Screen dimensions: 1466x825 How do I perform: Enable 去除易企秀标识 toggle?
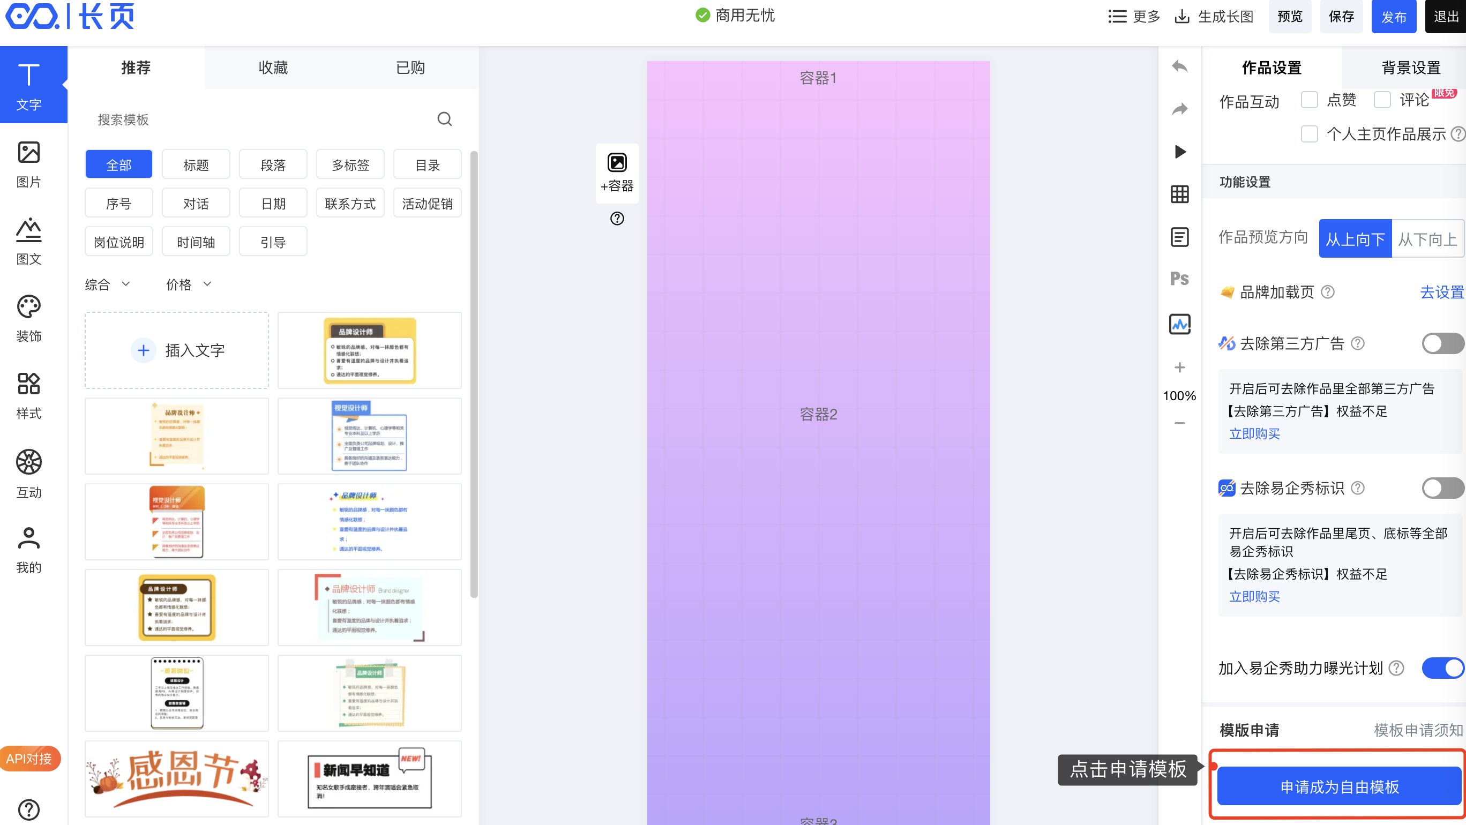(x=1442, y=487)
